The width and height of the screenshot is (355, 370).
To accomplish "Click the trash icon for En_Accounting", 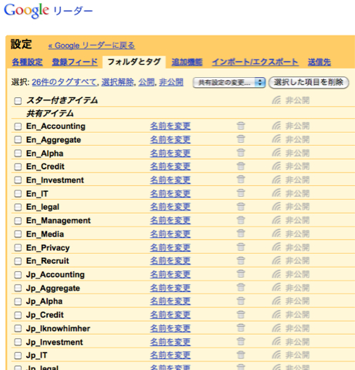I will (x=241, y=126).
